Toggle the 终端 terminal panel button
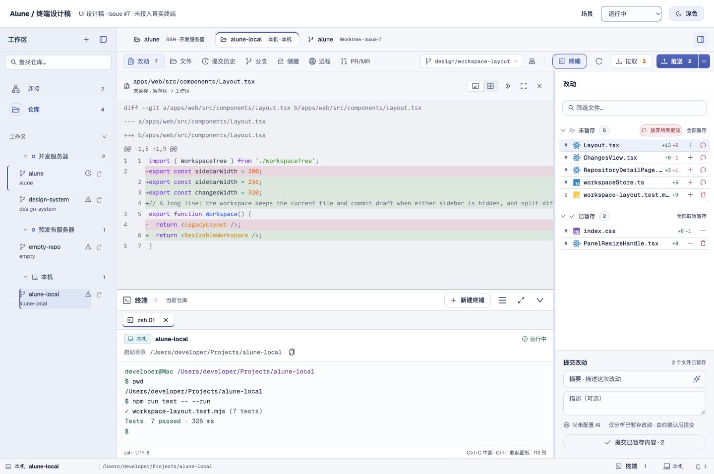This screenshot has height=474, width=714. tap(570, 61)
